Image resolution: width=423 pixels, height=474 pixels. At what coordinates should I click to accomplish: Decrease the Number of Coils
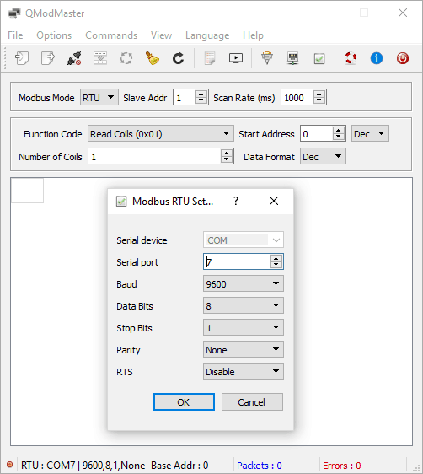coord(227,159)
